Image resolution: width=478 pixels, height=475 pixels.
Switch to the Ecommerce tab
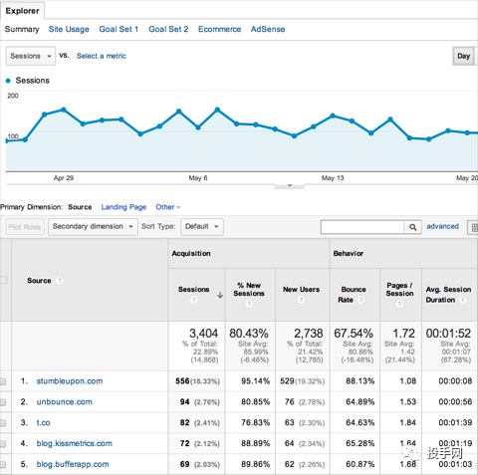point(219,29)
